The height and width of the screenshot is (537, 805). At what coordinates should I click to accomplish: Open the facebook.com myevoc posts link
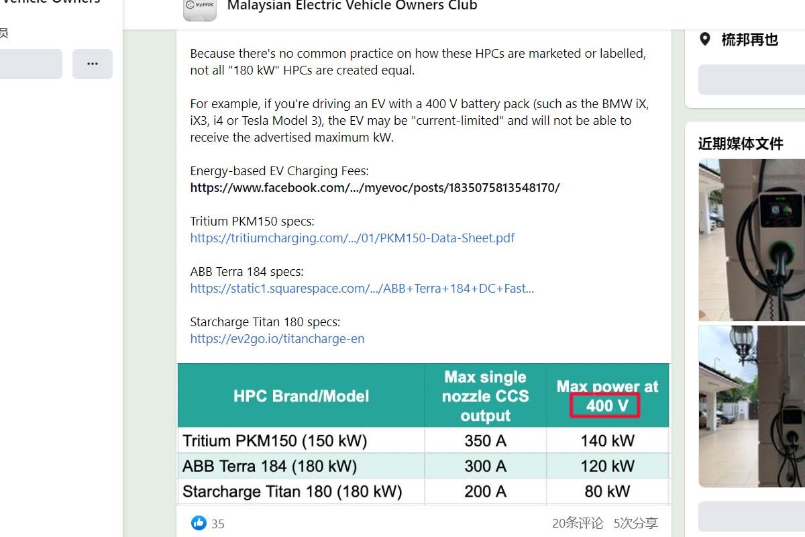(374, 188)
